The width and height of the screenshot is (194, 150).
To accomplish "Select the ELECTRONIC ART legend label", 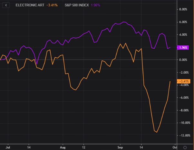I will pos(30,5).
